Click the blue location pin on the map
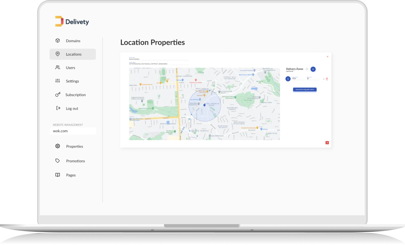The width and height of the screenshot is (405, 245). pyautogui.click(x=205, y=105)
